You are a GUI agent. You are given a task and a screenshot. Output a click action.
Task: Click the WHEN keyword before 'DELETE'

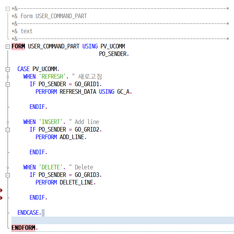[29, 167]
